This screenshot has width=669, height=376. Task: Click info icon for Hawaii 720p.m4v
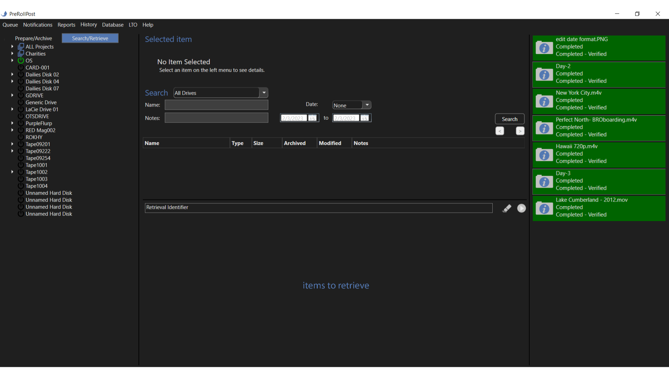coord(544,155)
